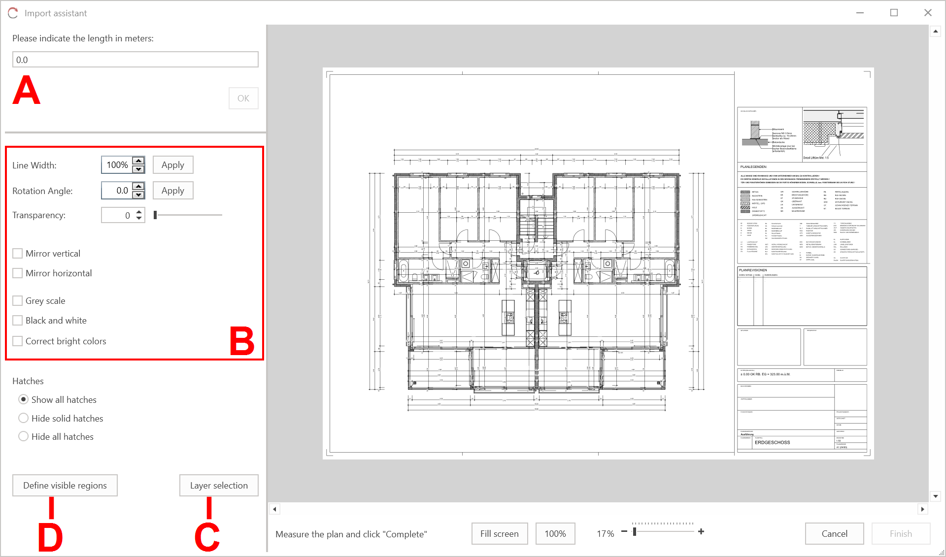Select Hide all hatches option

23,436
